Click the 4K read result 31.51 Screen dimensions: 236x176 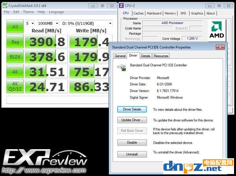pyautogui.click(x=46, y=71)
